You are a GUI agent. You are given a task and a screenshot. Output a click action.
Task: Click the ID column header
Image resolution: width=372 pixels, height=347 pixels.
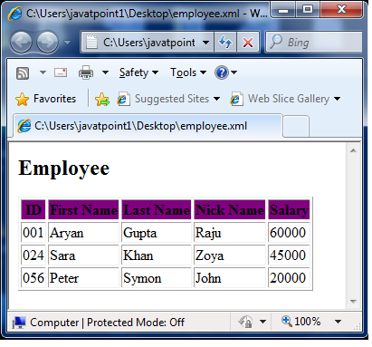[33, 210]
